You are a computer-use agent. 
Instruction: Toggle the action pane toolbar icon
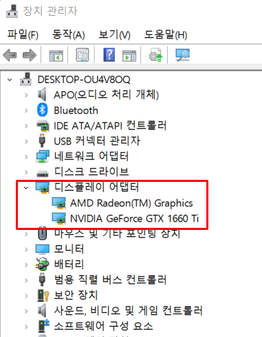pyautogui.click(x=129, y=56)
